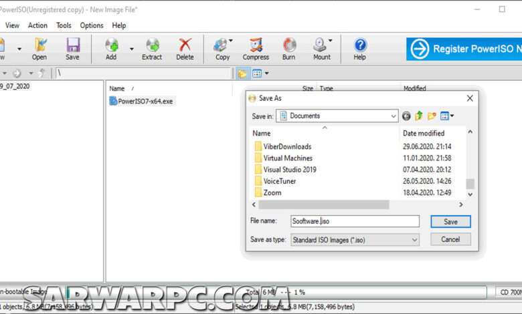Click the create new folder icon
522x314 pixels.
(432, 116)
